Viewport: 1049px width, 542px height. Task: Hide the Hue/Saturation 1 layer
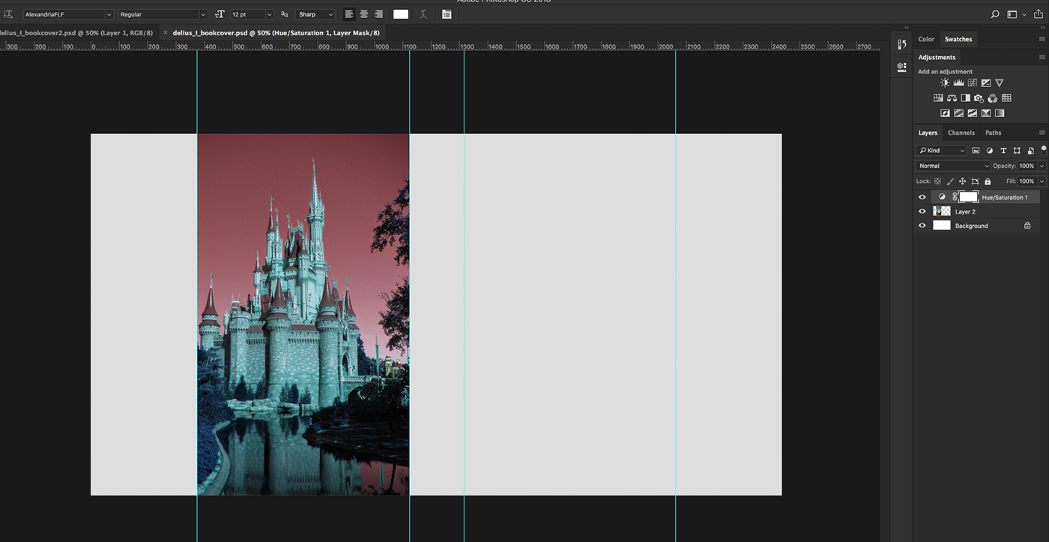pyautogui.click(x=922, y=197)
